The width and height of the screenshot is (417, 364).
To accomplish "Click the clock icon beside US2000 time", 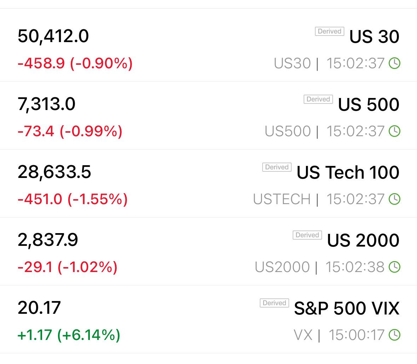I will coord(394,267).
